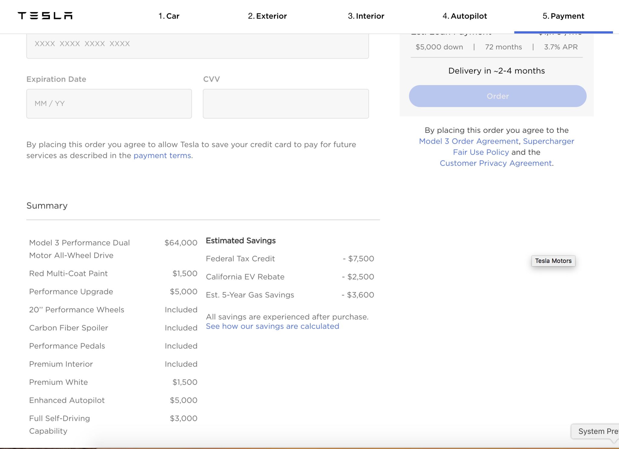This screenshot has height=449, width=619.
Task: Click the Tesla Motors tooltip label
Action: [553, 261]
